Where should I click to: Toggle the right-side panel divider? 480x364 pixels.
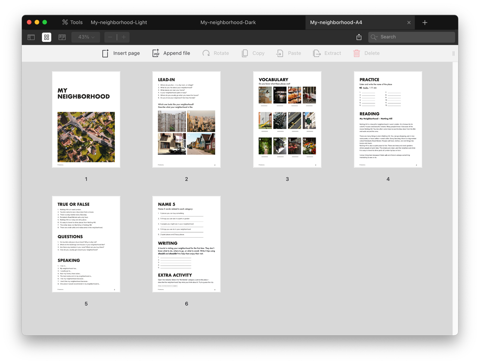(453, 53)
